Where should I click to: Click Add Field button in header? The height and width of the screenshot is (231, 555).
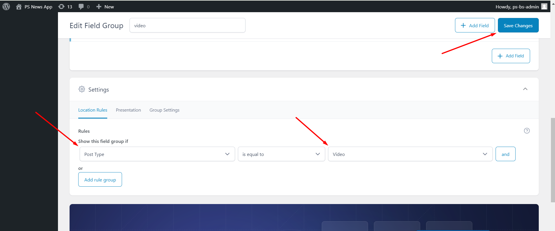(x=475, y=25)
